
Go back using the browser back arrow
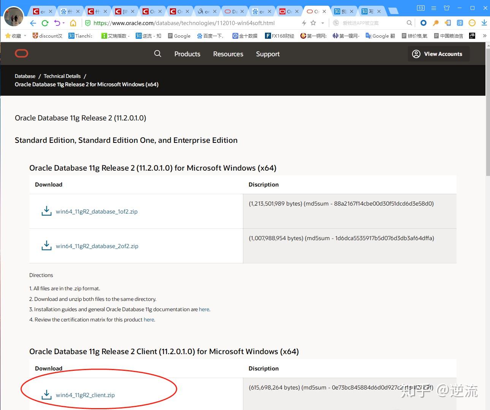click(x=33, y=23)
